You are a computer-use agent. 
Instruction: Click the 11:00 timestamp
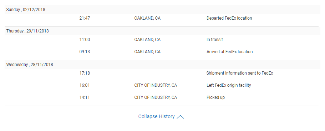tap(85, 39)
